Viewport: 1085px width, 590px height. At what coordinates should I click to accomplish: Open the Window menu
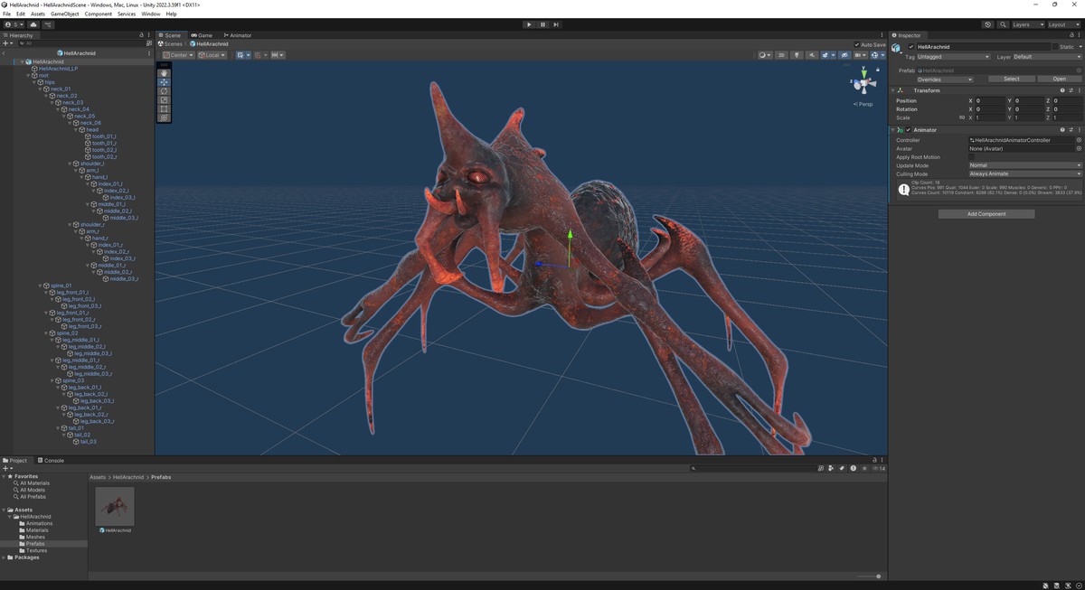coord(151,14)
